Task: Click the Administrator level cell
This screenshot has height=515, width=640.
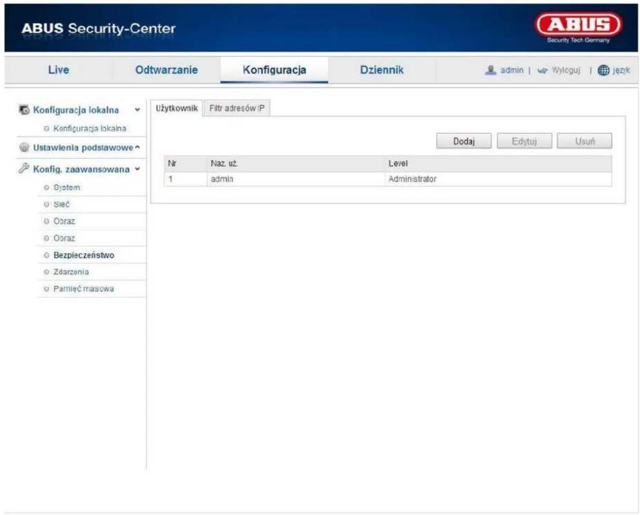Action: 412,179
